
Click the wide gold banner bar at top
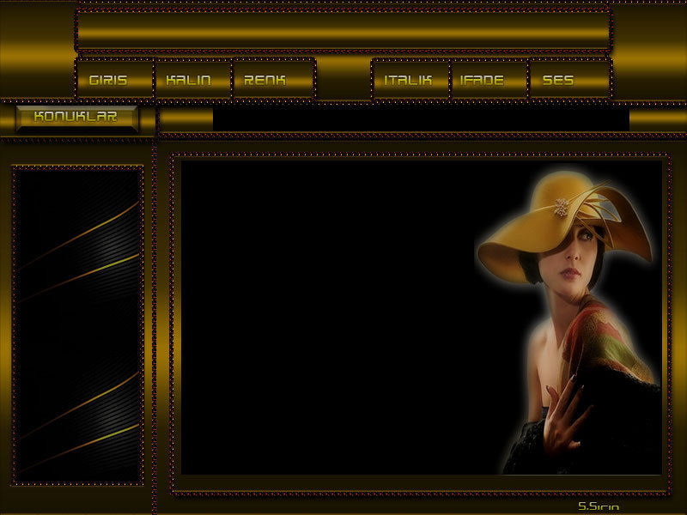pos(342,30)
